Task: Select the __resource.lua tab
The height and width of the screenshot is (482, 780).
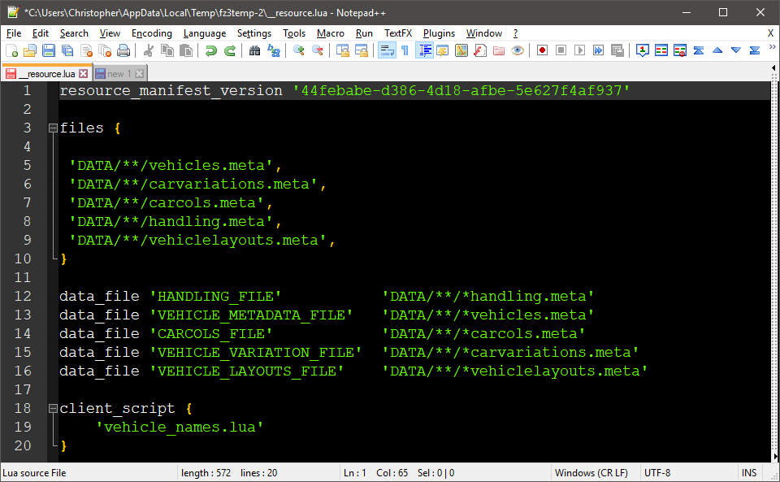Action: 45,74
